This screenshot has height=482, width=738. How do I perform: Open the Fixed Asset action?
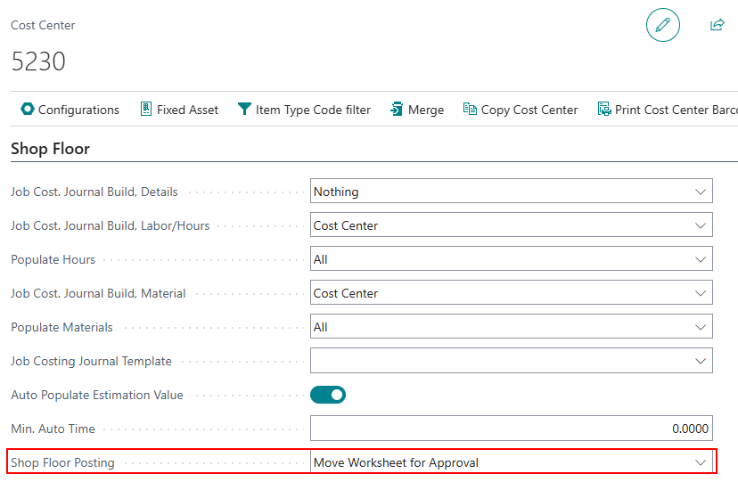[179, 110]
